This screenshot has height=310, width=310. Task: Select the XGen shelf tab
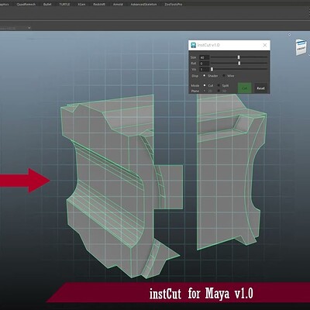tap(81, 5)
